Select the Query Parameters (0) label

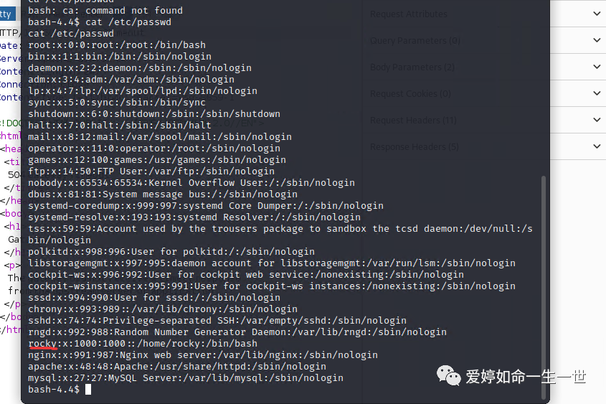pyautogui.click(x=415, y=41)
